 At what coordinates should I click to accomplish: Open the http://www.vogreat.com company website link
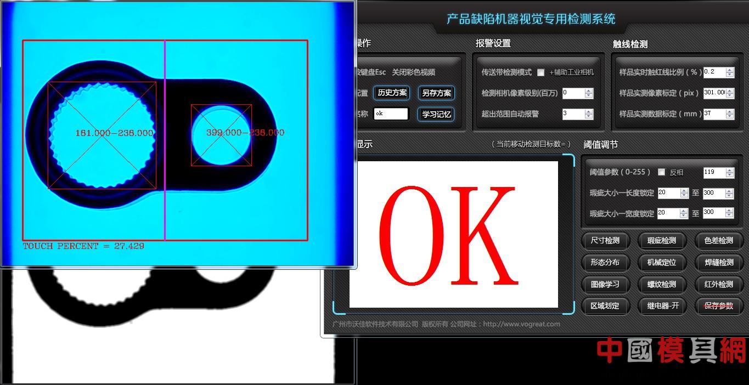(521, 324)
